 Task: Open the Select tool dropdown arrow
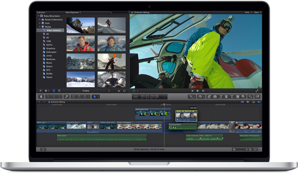click(98, 97)
